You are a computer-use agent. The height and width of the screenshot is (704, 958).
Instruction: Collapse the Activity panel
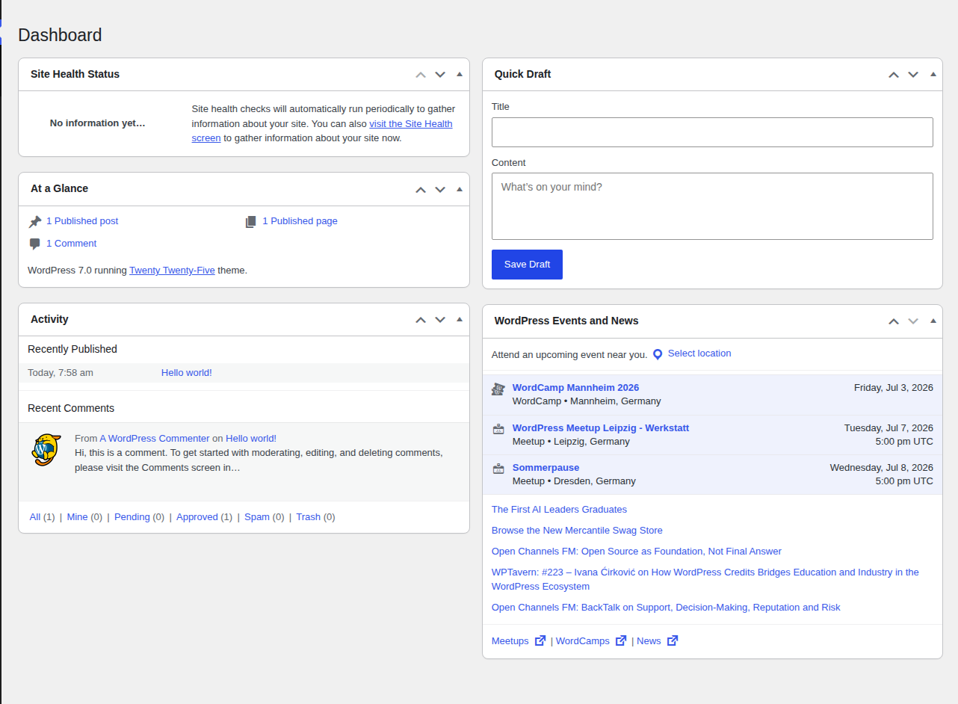(460, 319)
